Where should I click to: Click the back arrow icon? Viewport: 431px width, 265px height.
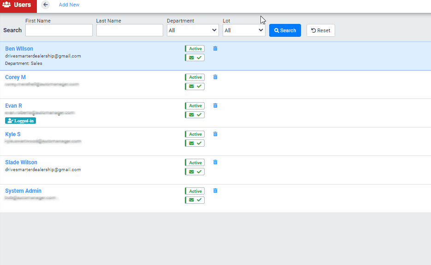point(45,5)
